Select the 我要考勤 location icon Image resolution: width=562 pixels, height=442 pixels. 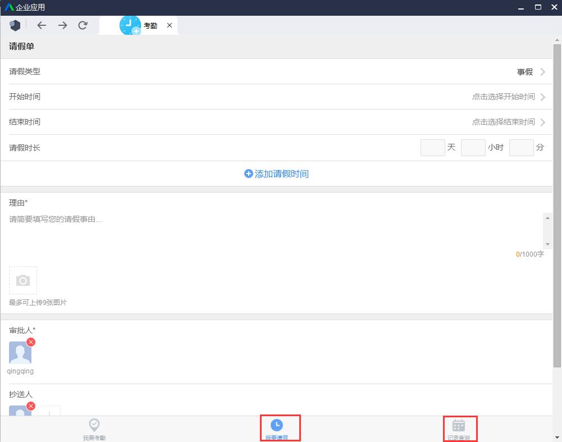point(94,425)
